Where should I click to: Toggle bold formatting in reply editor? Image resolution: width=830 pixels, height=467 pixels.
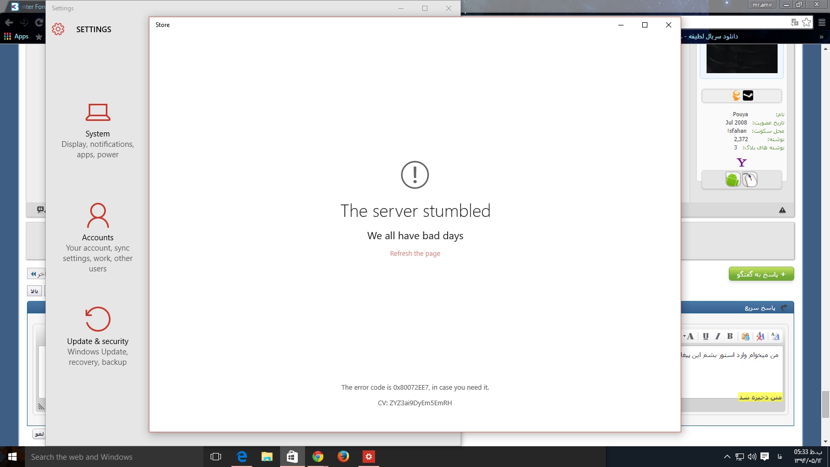coord(730,336)
